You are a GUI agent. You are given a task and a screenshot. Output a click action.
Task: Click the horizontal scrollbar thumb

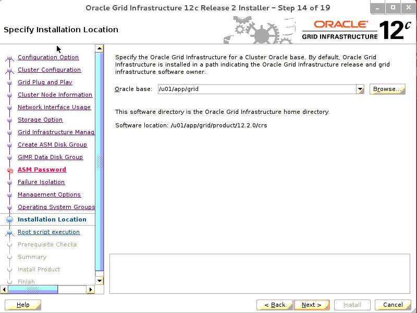(33, 290)
